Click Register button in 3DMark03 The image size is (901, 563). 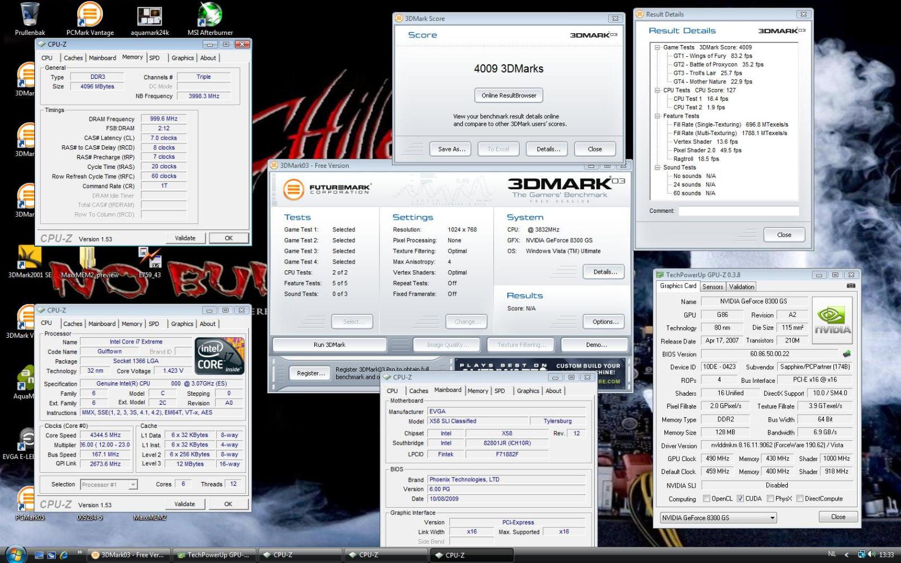[x=311, y=373]
